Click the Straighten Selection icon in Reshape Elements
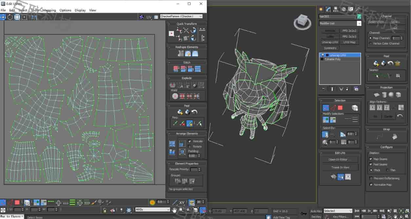This screenshot has height=219, width=411. coord(180,54)
